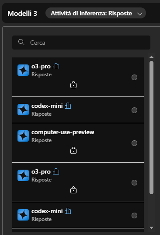Open the second codex-mini model entry

[x=78, y=215]
